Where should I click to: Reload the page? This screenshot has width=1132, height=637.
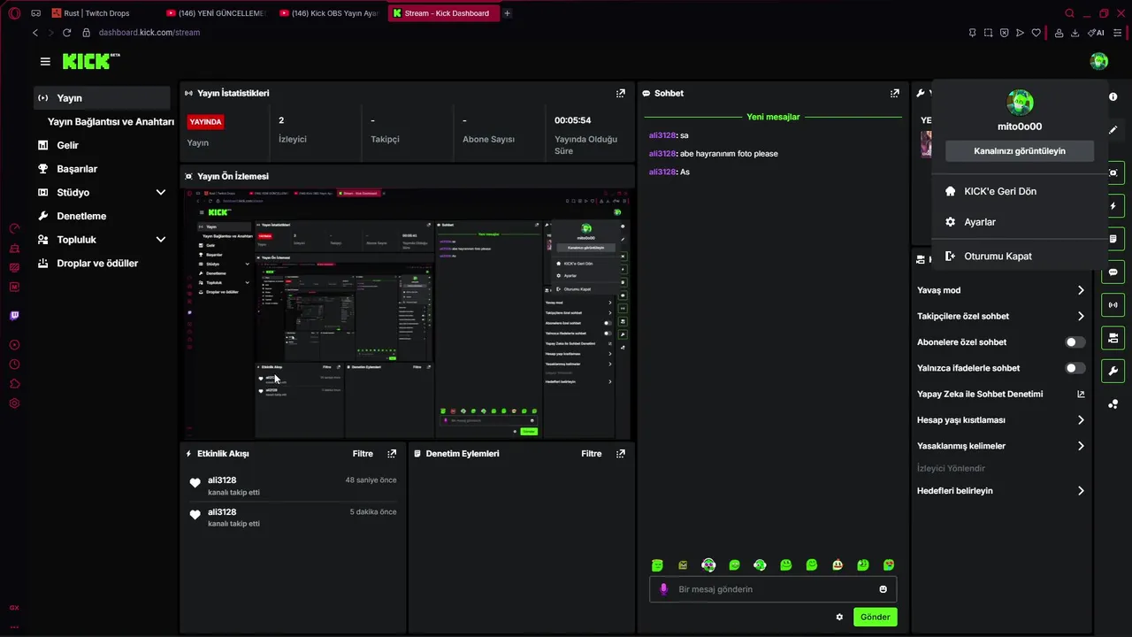pyautogui.click(x=66, y=33)
